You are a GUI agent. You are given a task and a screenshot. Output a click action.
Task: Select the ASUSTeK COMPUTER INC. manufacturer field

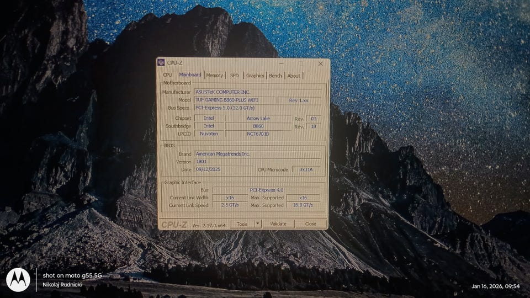click(x=258, y=92)
